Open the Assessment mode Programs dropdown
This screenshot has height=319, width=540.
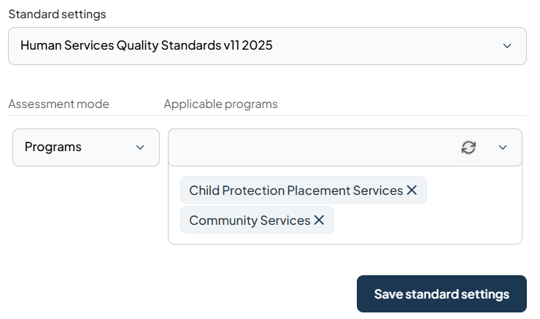tap(86, 147)
